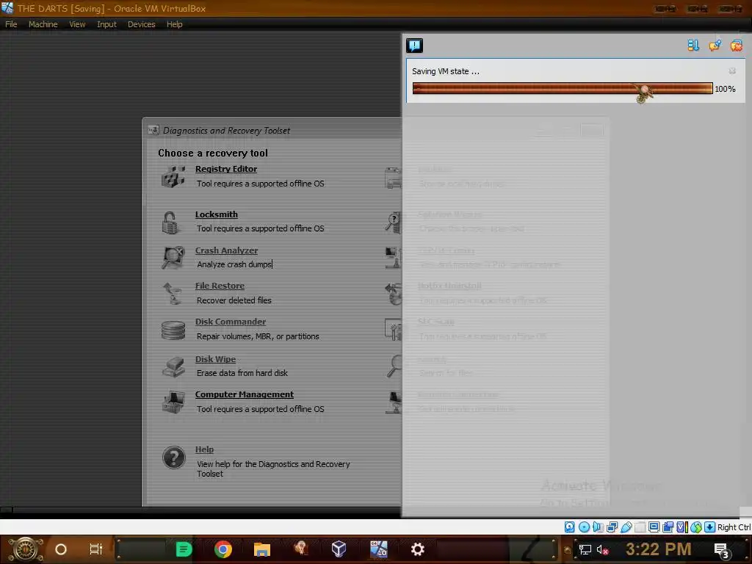
Task: Open the File menu
Action: click(11, 24)
